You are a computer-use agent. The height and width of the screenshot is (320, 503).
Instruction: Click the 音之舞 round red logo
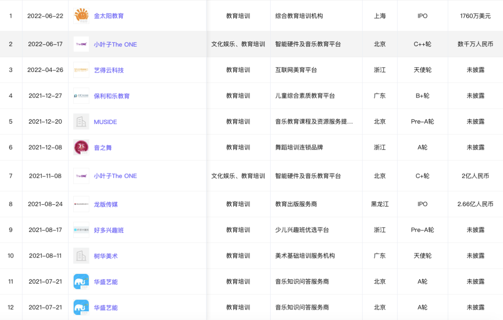point(81,147)
